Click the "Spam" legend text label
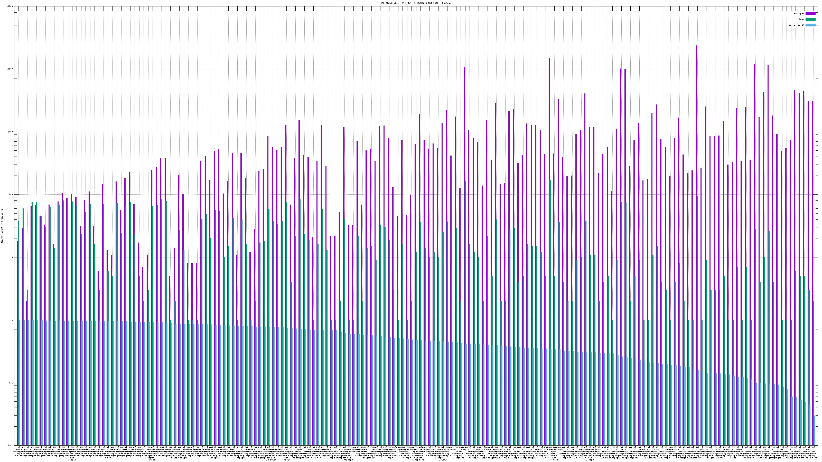Viewport: 822px width, 462px height. 801,20
